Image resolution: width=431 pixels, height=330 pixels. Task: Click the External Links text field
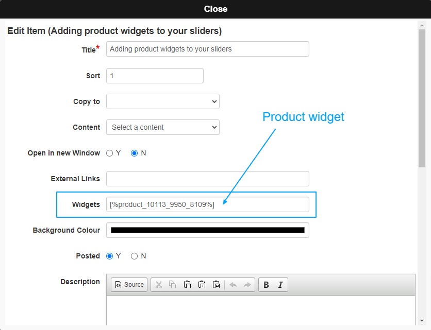coord(208,179)
